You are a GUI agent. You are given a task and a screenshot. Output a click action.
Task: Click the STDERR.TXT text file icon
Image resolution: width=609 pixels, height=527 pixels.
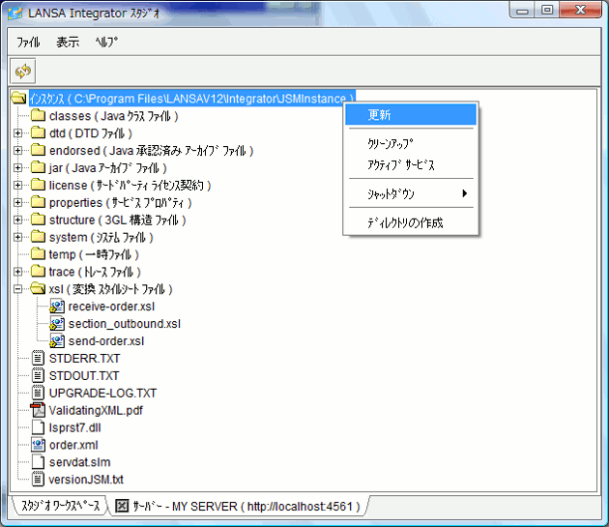pos(38,358)
